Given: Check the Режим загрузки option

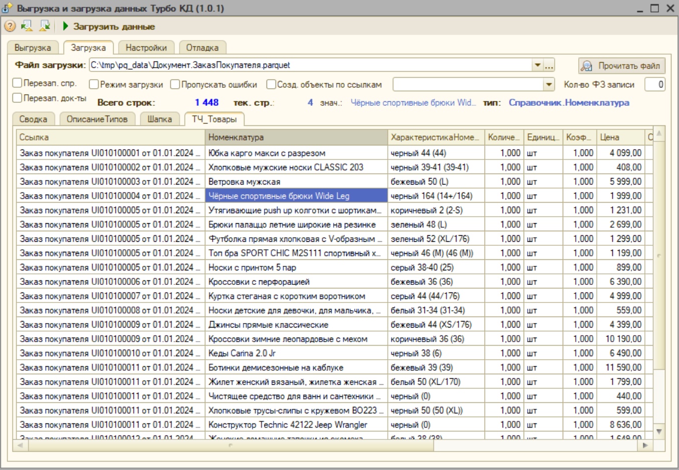Looking at the screenshot, I should tap(94, 84).
